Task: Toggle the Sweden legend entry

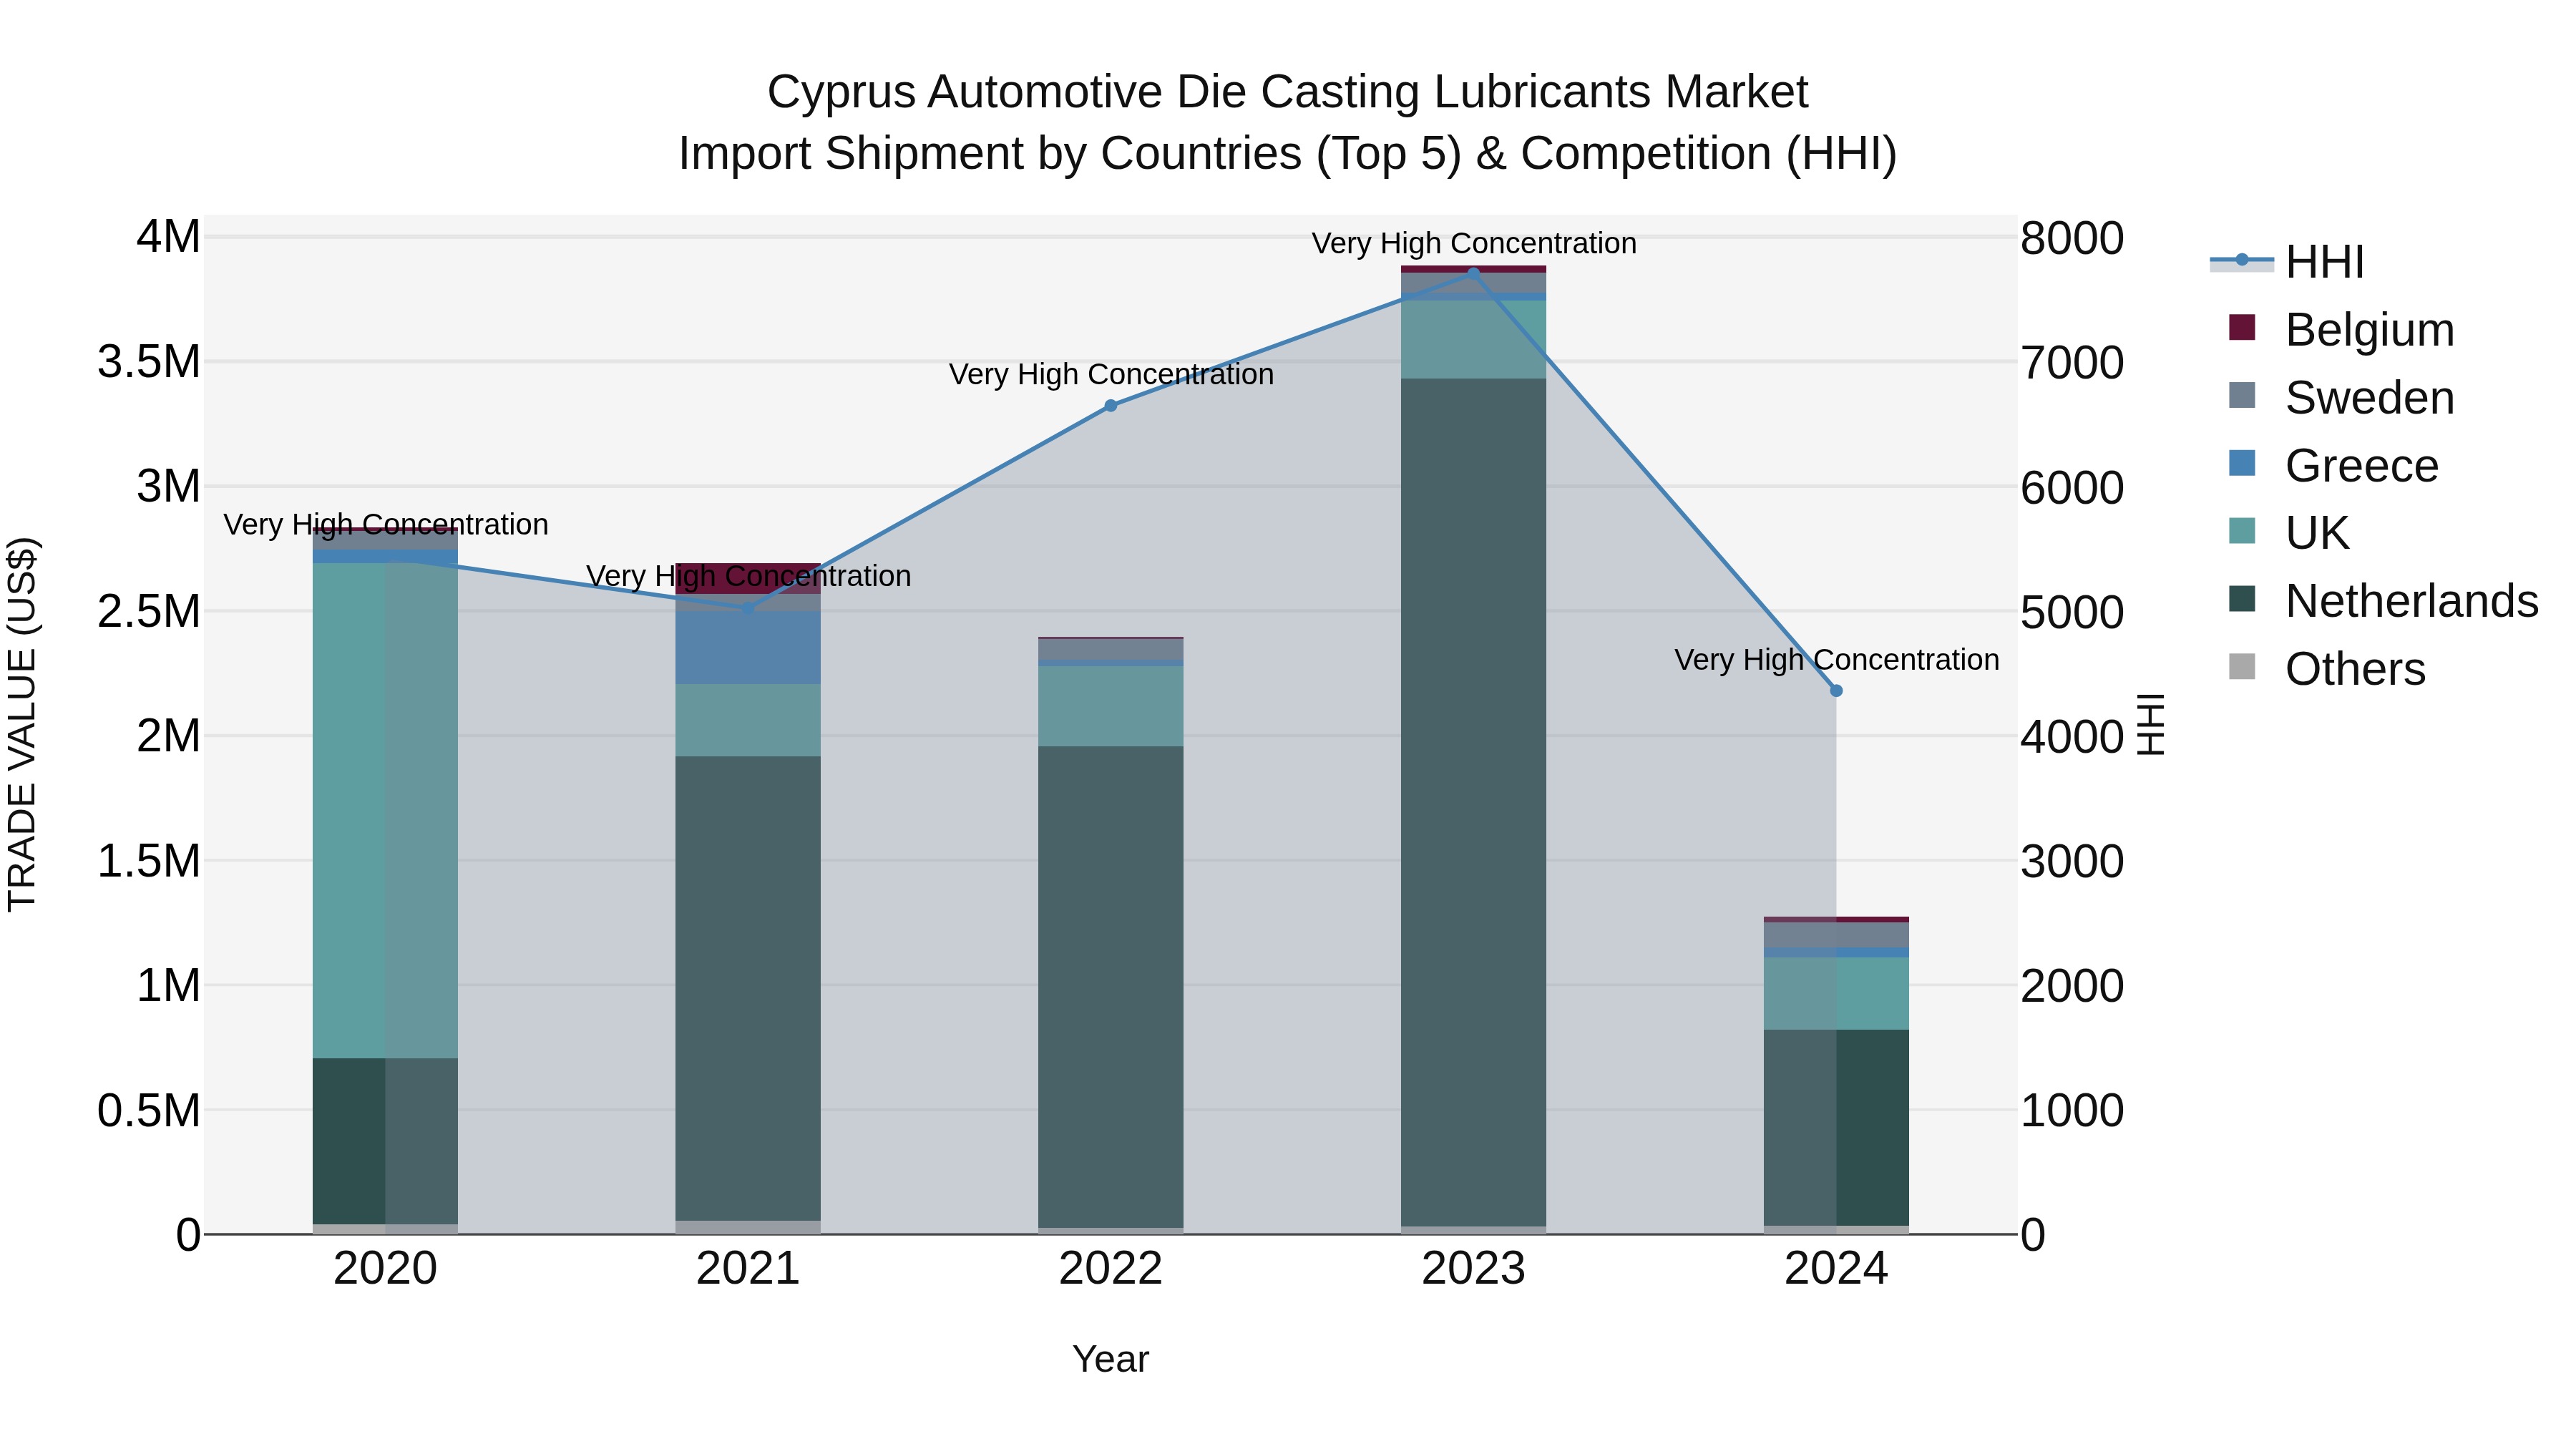Action: (2341, 397)
